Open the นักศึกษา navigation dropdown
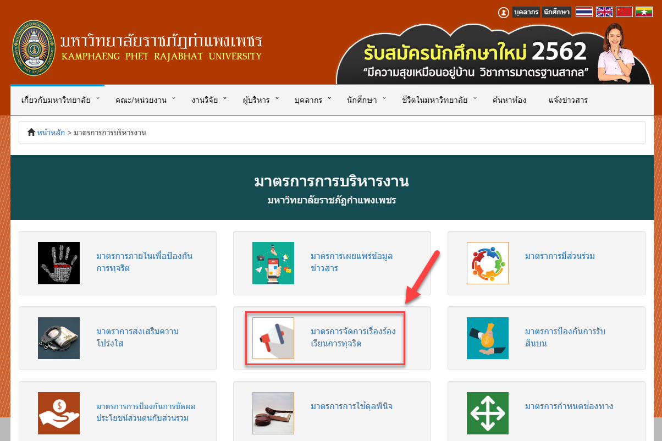The height and width of the screenshot is (441, 662). coord(366,100)
